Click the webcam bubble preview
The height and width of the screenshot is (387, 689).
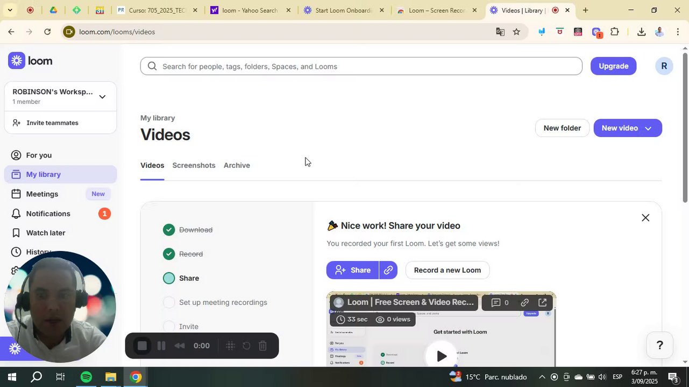60,306
